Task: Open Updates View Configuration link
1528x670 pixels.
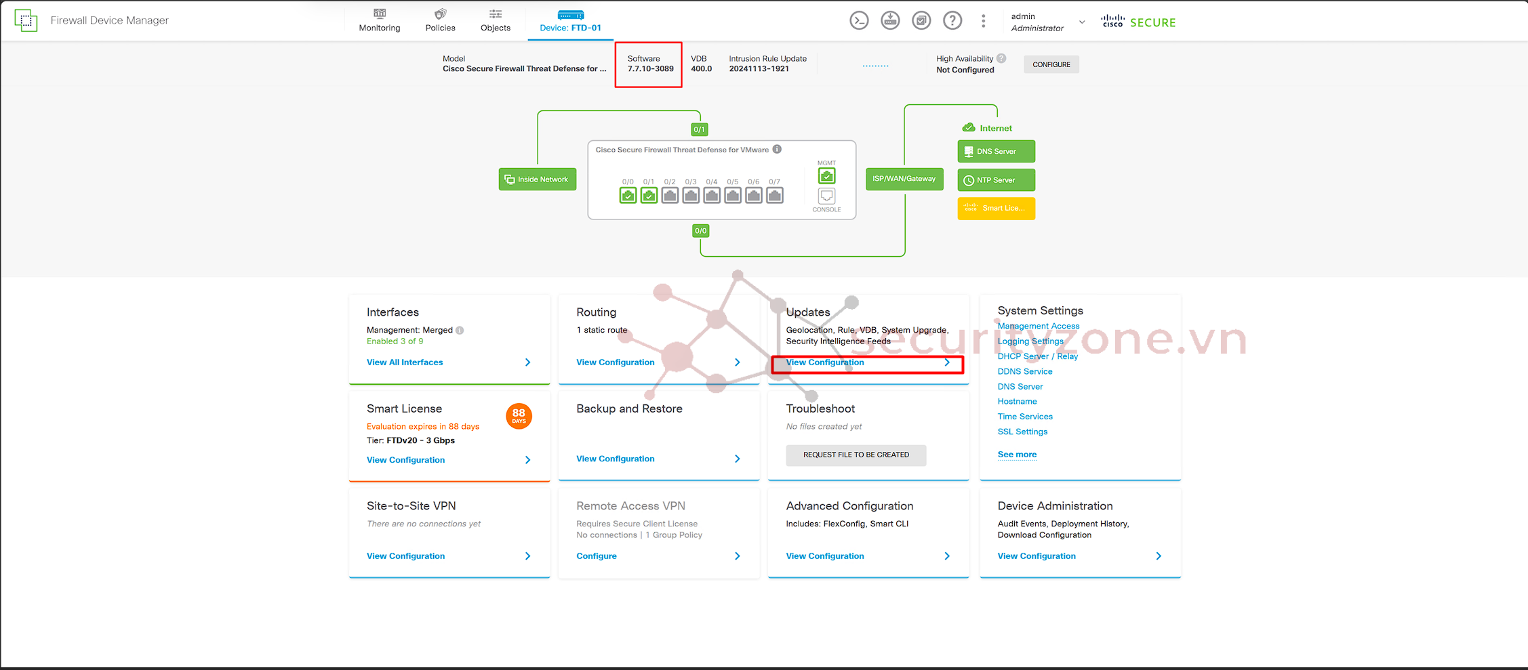Action: click(825, 362)
